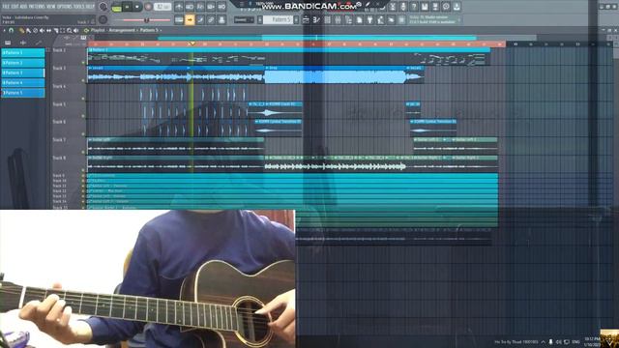Toggle the green song/pattern mode button
Viewport: 619px width, 348px height.
point(116,8)
